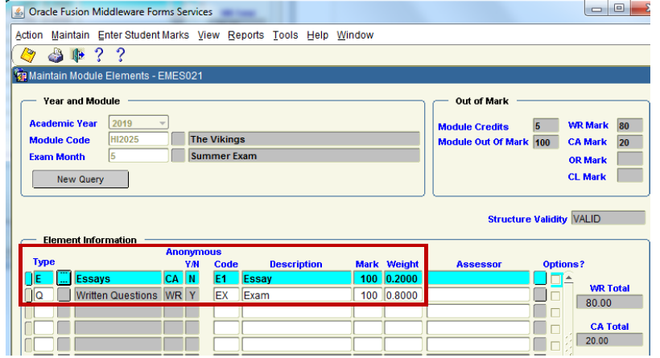This screenshot has width=660, height=358.
Task: Open lookup button beside Module Code field
Action: coord(178,139)
